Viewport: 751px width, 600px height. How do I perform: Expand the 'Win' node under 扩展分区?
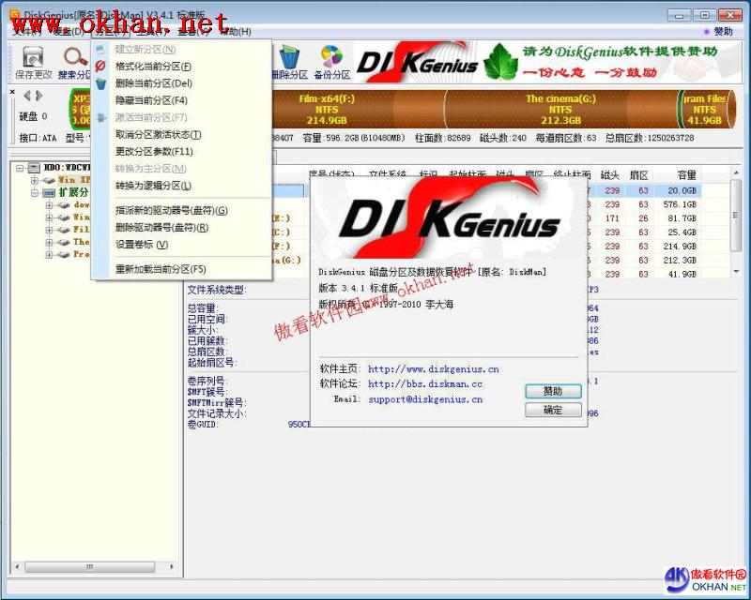click(49, 217)
